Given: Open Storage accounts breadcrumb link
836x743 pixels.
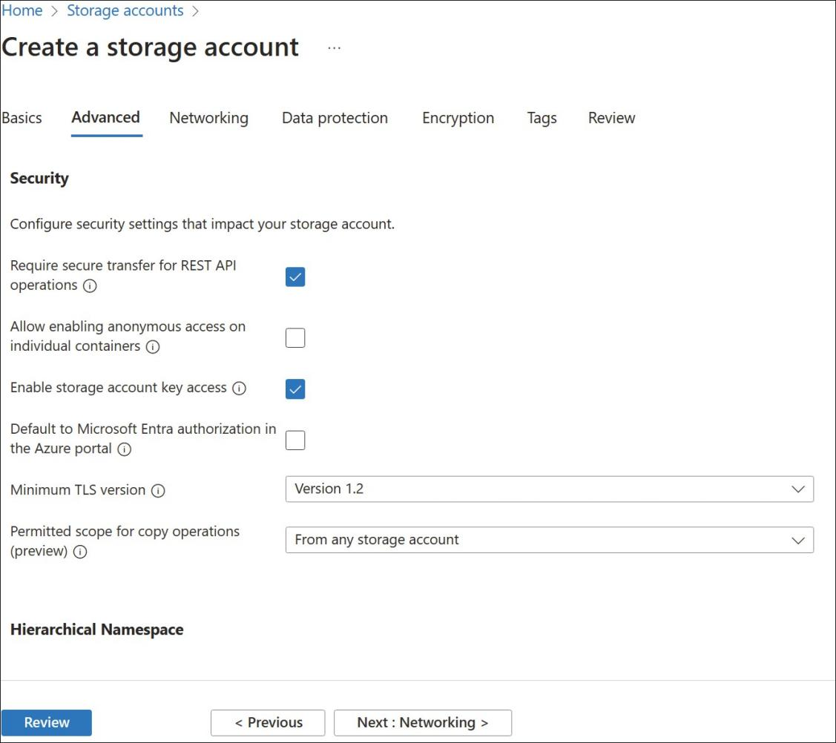Looking at the screenshot, I should pos(125,10).
